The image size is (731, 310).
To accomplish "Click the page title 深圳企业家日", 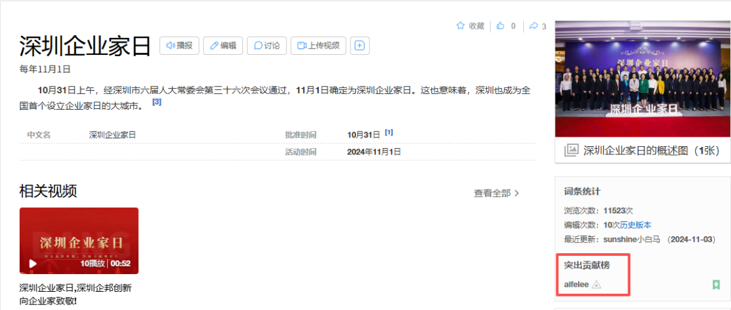I will (x=85, y=45).
